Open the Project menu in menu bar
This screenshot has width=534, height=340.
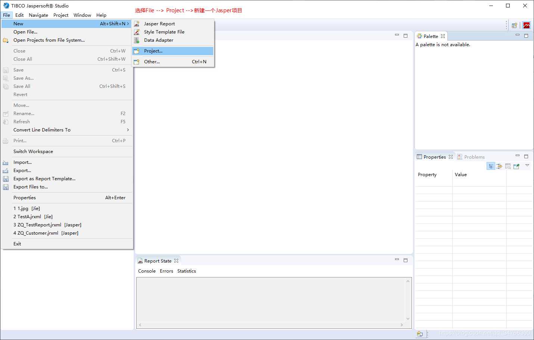[61, 15]
